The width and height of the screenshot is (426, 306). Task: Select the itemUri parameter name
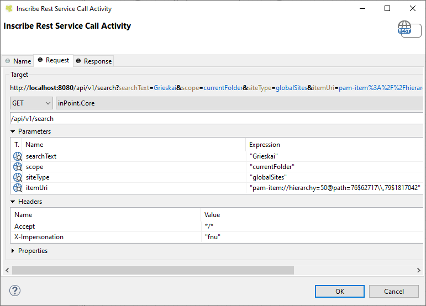click(x=36, y=188)
